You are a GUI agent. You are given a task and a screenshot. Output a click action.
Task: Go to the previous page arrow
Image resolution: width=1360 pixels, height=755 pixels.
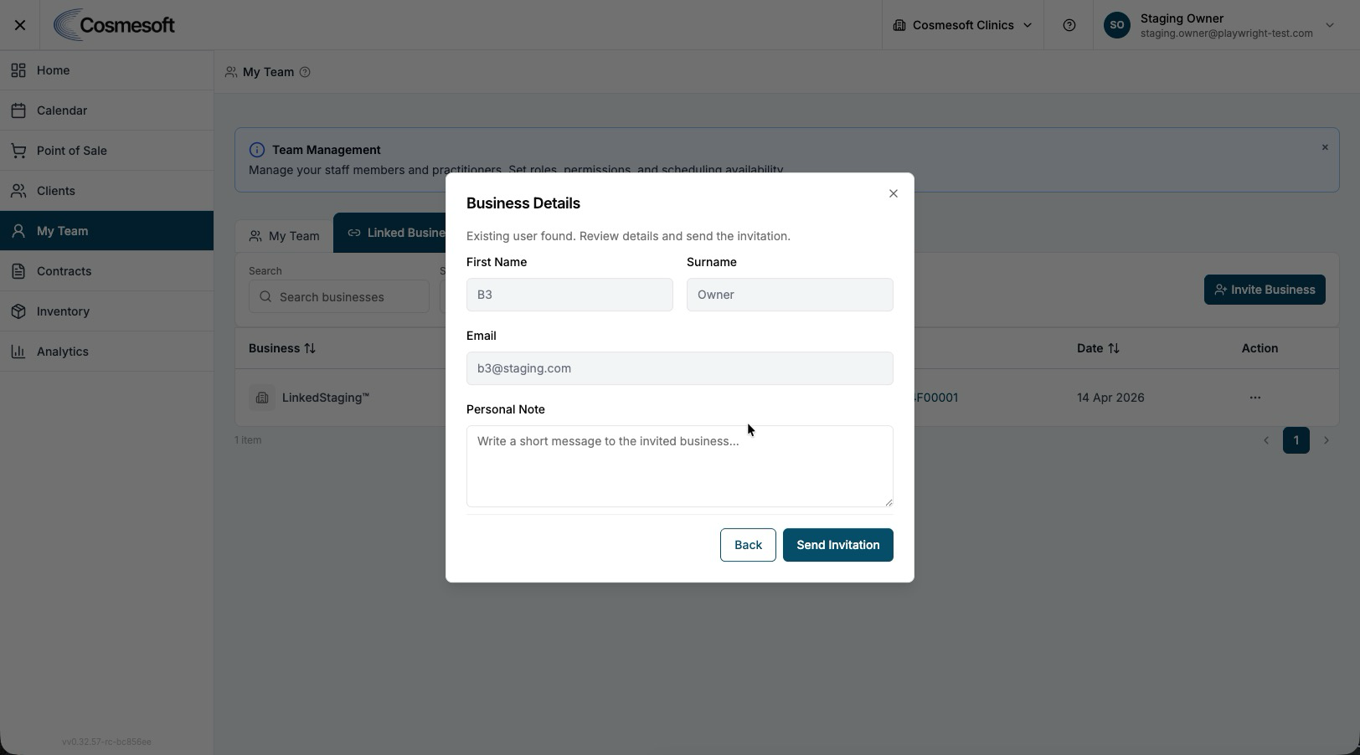click(1266, 440)
